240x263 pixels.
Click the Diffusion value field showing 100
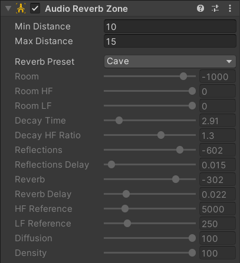pyautogui.click(x=218, y=238)
